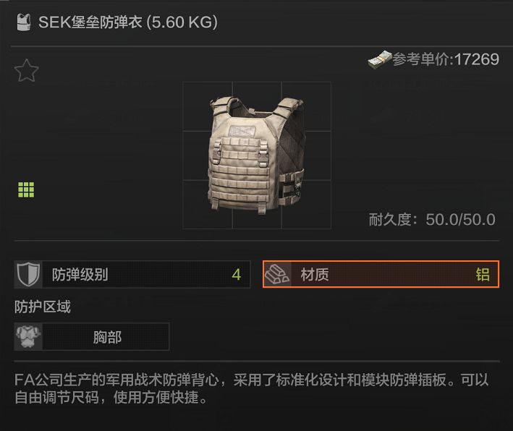Select the SEK armor vest thumbnail
This screenshot has width=513, height=431.
point(257,155)
